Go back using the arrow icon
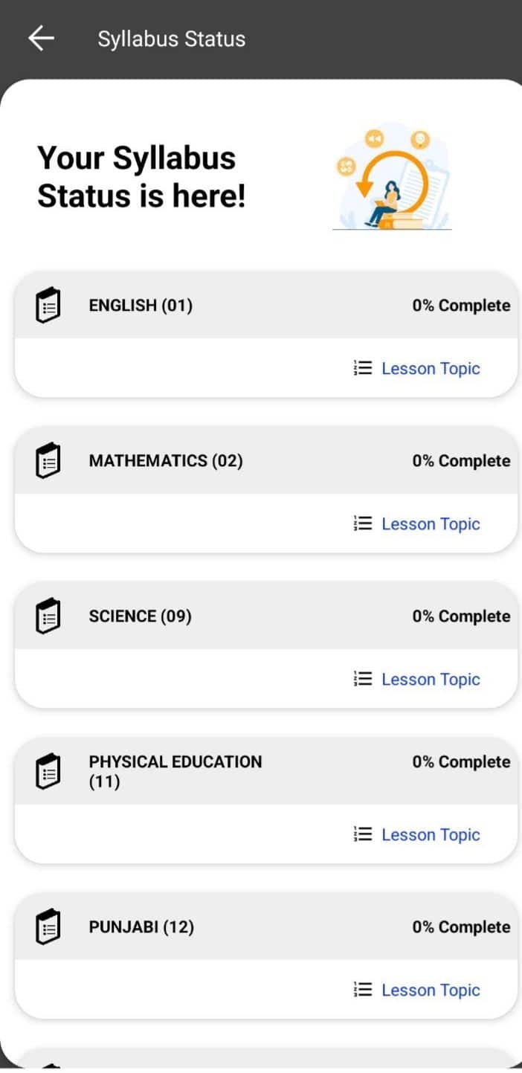This screenshot has height=1073, width=522. pyautogui.click(x=41, y=39)
